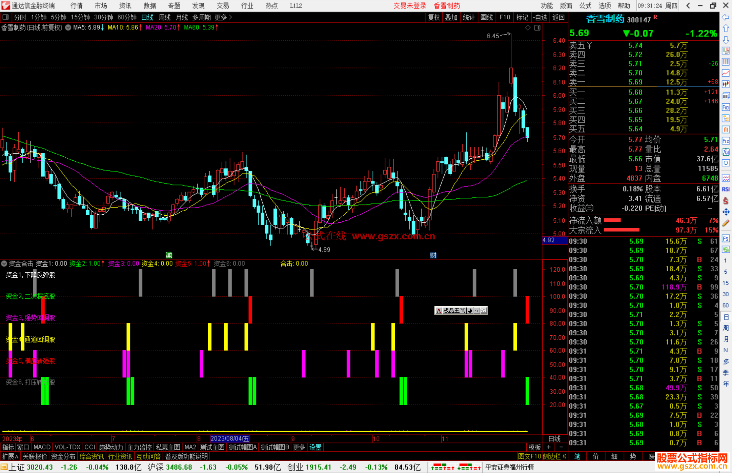
Task: Click the back arrow icon in right sidebar
Action: pyautogui.click(x=726, y=17)
